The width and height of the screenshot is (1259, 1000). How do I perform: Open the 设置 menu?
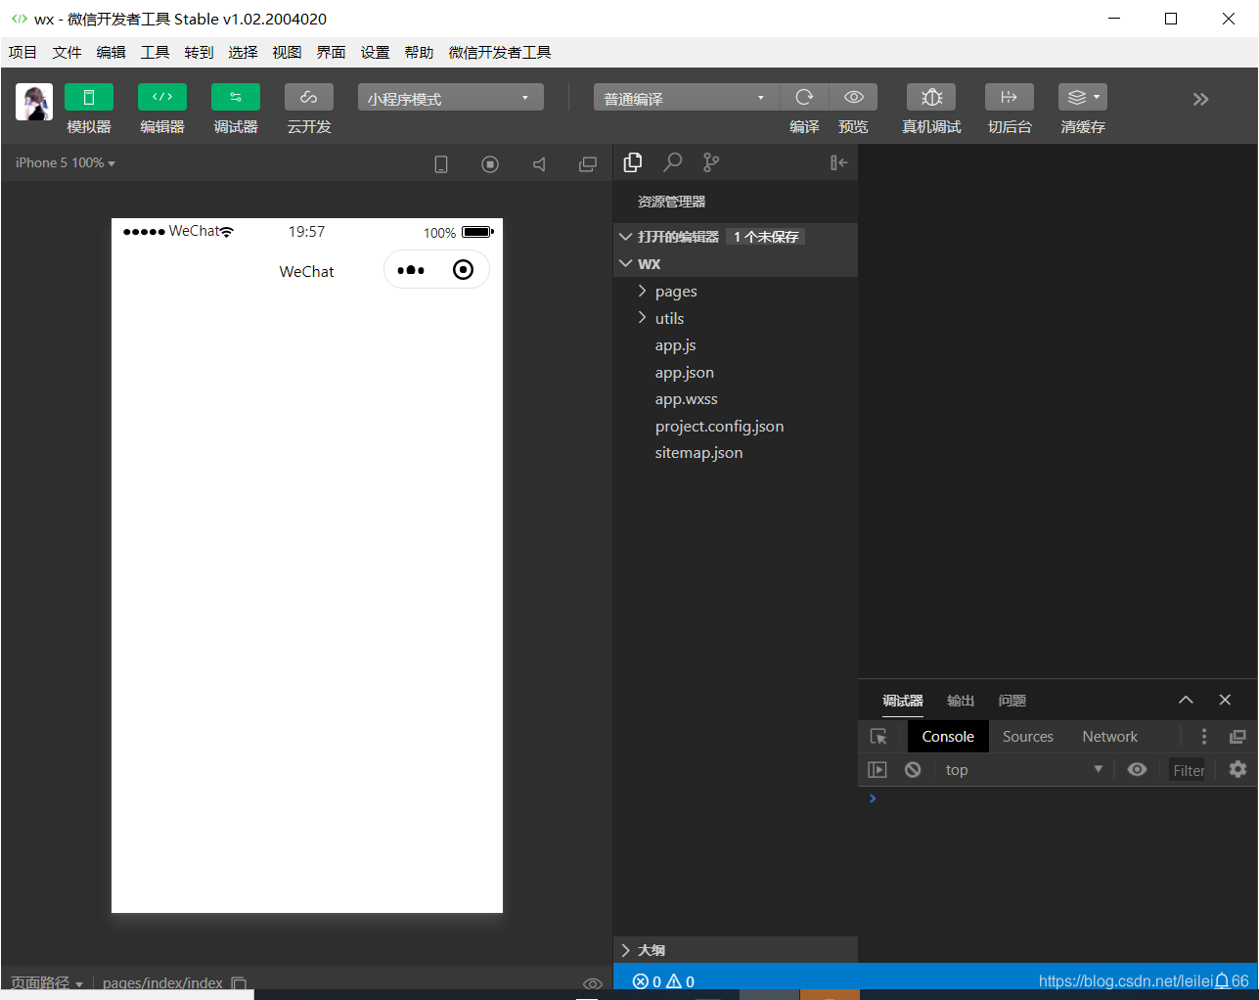[375, 53]
